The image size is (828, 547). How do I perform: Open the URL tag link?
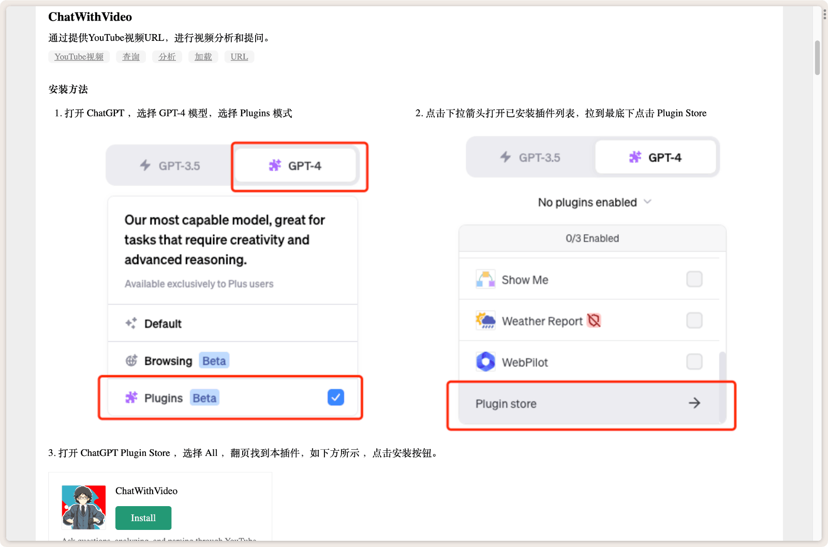[239, 57]
